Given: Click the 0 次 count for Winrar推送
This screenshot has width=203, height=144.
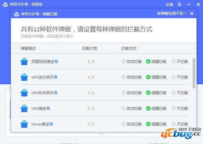Looking at the screenshot, I should (91, 124).
